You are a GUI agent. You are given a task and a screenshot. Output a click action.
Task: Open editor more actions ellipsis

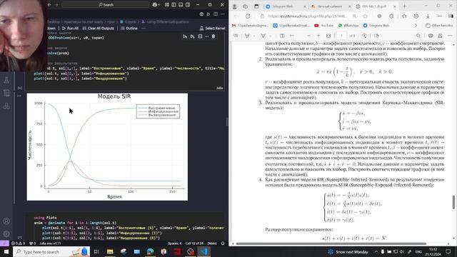tap(222, 14)
